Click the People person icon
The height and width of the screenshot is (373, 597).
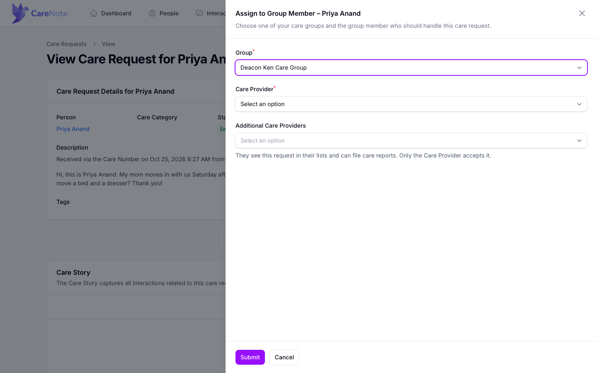coord(152,13)
